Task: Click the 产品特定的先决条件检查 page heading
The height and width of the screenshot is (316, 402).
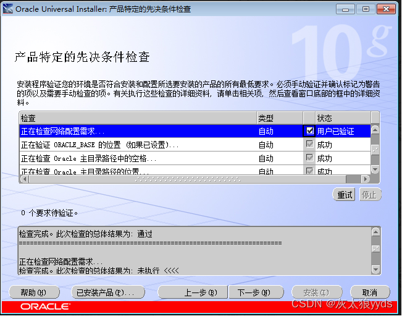Action: (82, 57)
